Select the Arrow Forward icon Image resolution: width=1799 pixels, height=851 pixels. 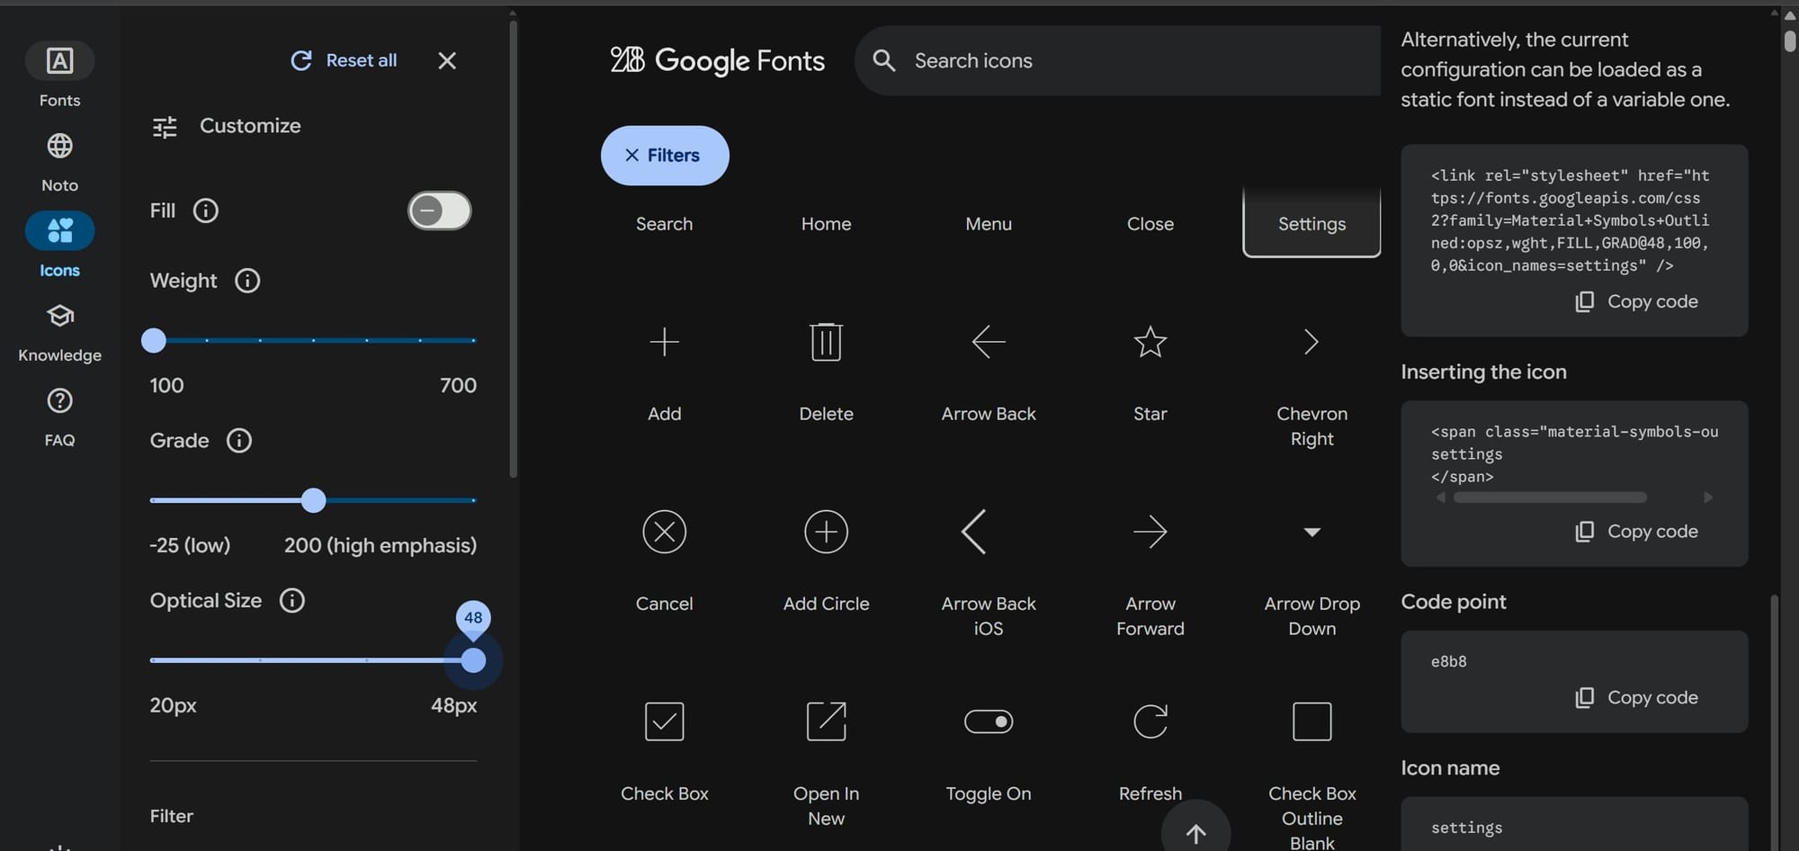[1150, 532]
